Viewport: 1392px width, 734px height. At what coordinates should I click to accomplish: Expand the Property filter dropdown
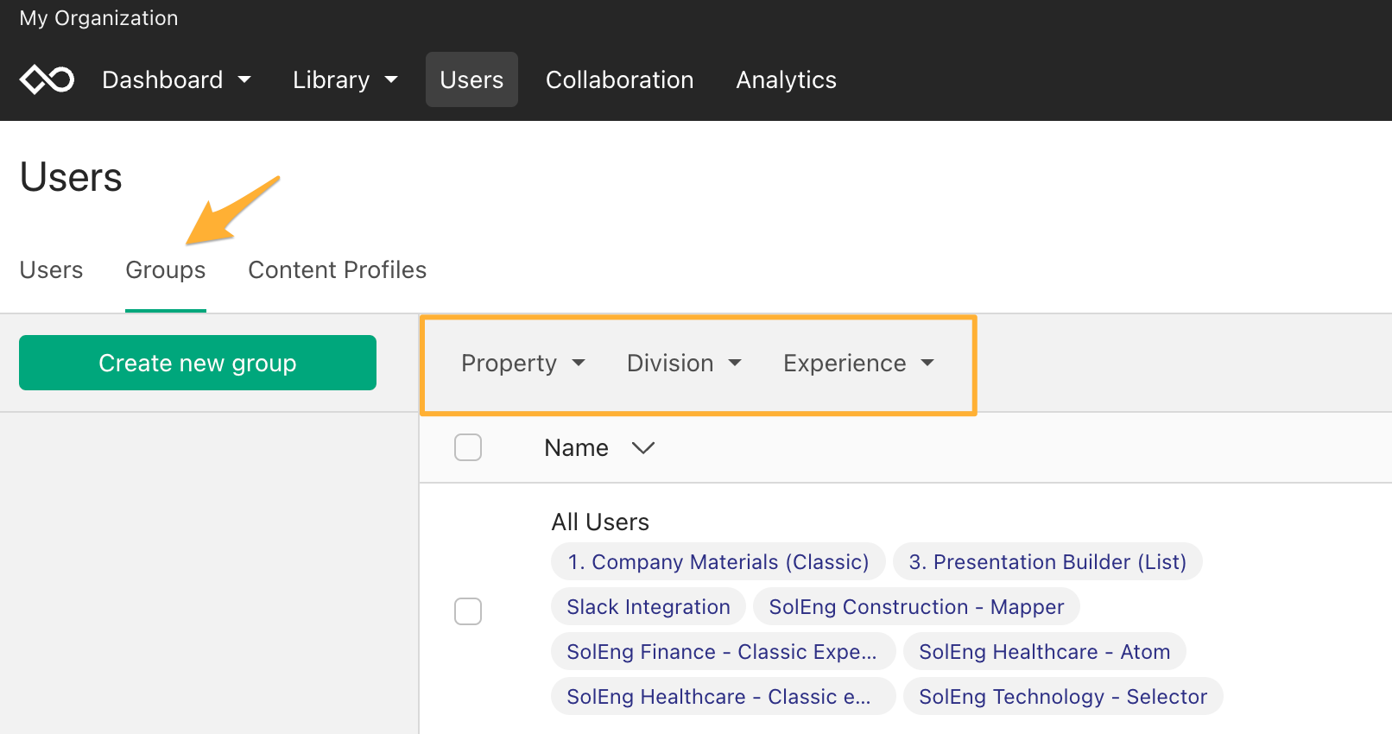tap(523, 364)
